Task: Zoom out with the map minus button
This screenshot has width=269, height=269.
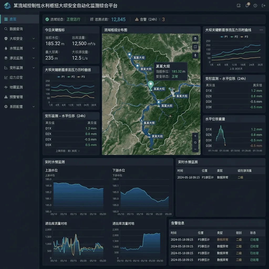Action: pos(195,149)
